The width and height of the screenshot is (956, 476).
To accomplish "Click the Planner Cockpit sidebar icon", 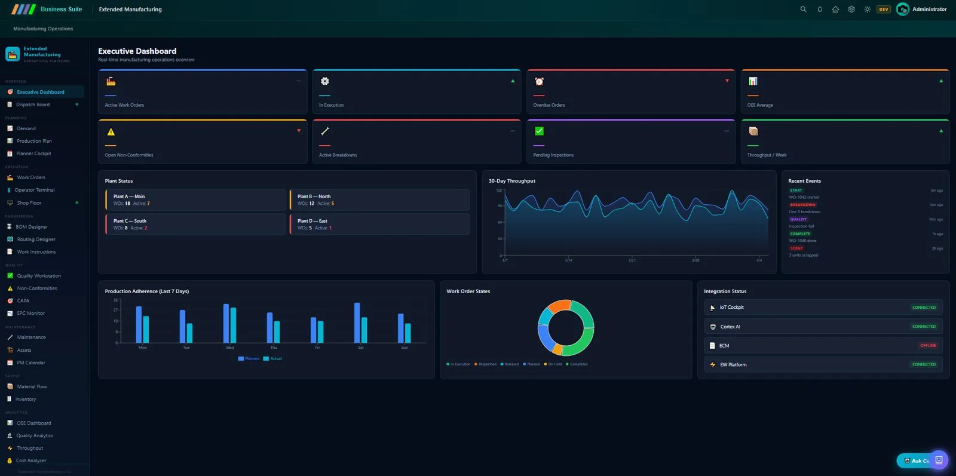I will (10, 153).
